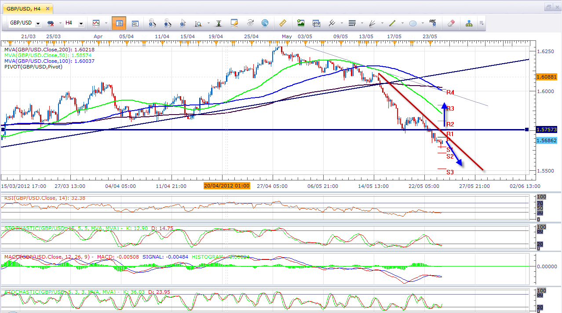Select the R4 pivot resistance label
Screen dimensions: 562x313
pos(450,93)
